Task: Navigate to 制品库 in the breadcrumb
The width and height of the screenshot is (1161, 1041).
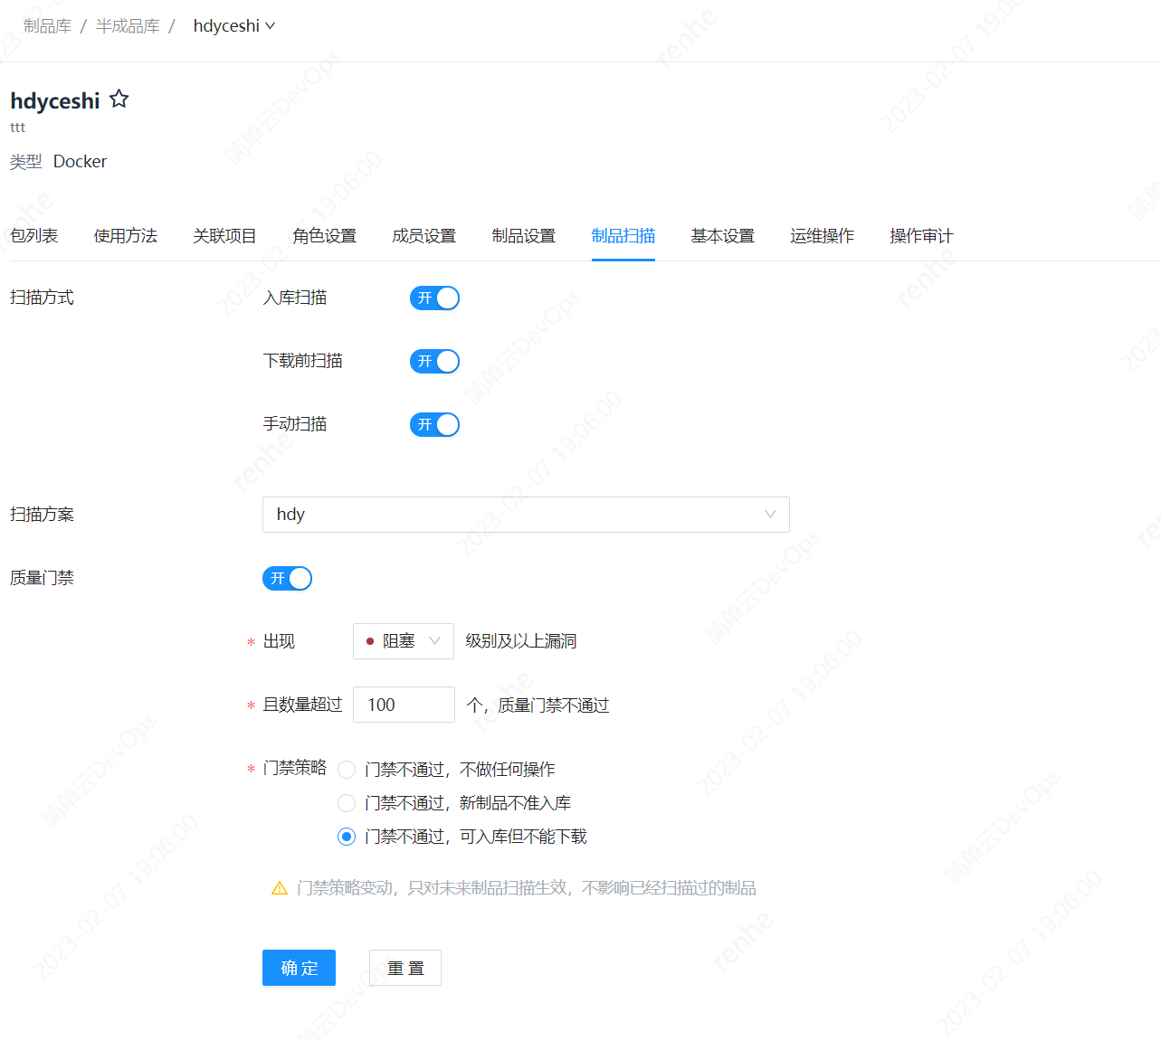Action: point(48,26)
